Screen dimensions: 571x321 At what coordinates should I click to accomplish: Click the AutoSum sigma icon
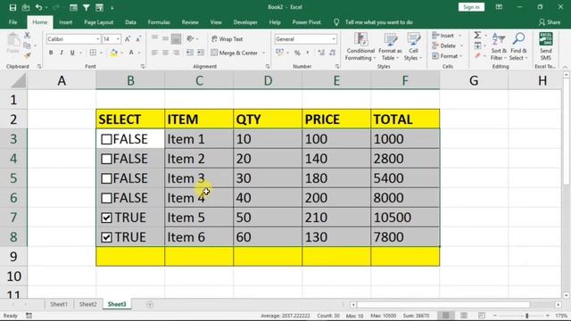coord(477,36)
